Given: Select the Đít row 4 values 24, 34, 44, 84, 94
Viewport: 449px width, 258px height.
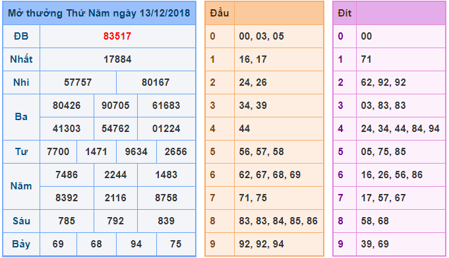Looking at the screenshot, I should click(400, 129).
